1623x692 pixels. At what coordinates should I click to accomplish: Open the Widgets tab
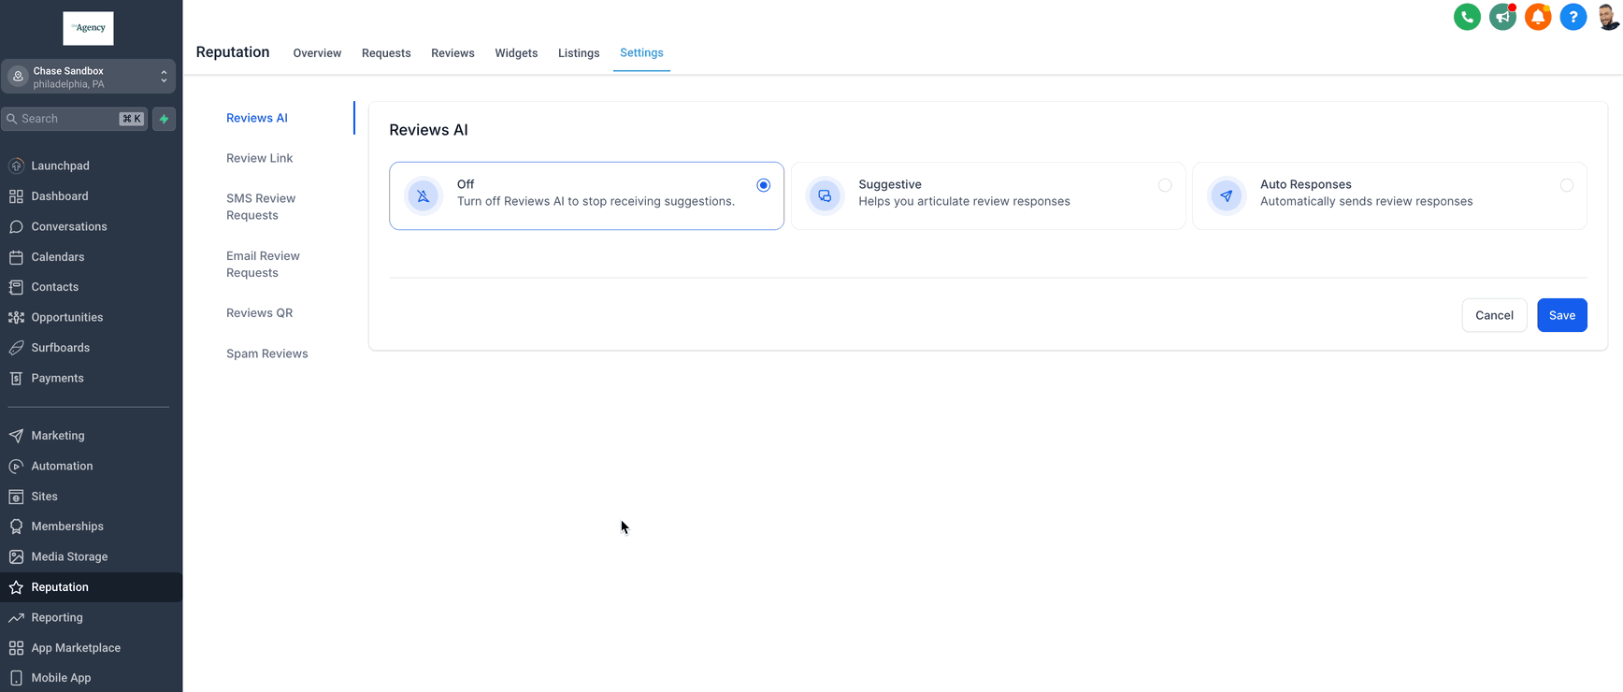[516, 53]
